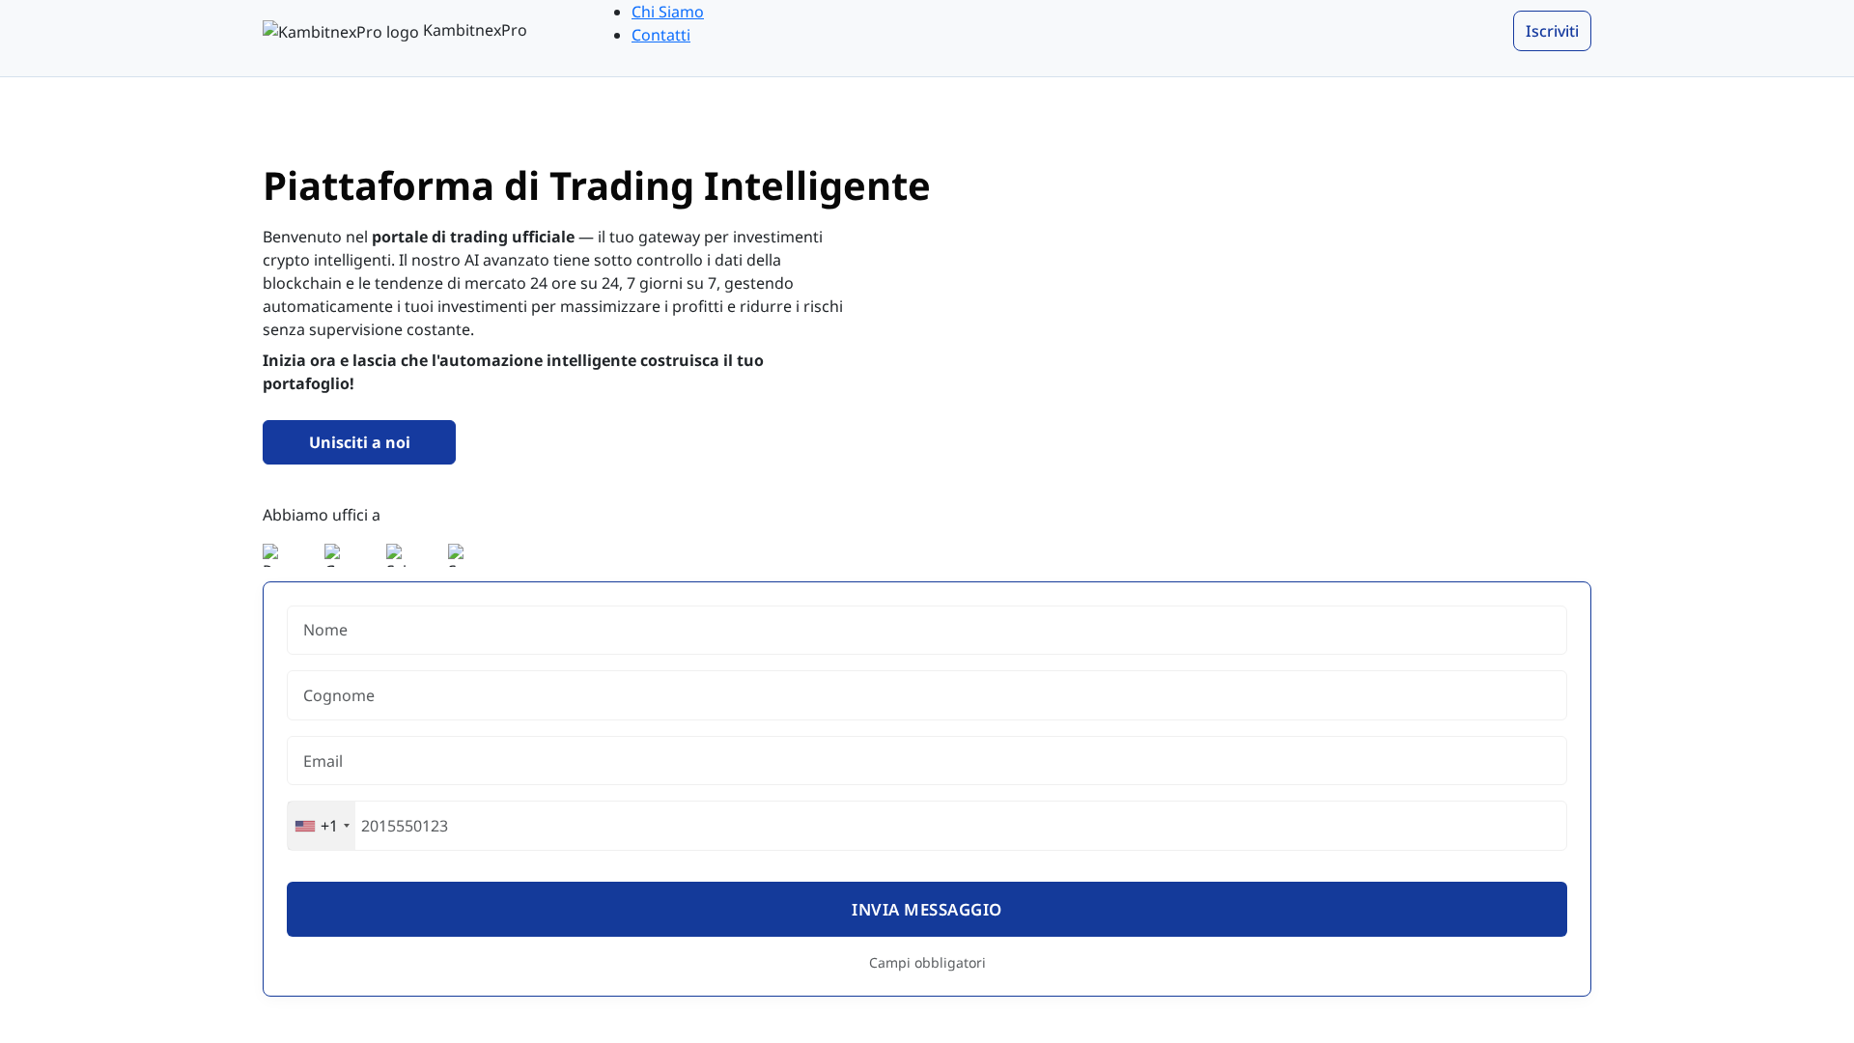The height and width of the screenshot is (1043, 1854).
Task: Click the Nome input field
Action: click(926, 630)
